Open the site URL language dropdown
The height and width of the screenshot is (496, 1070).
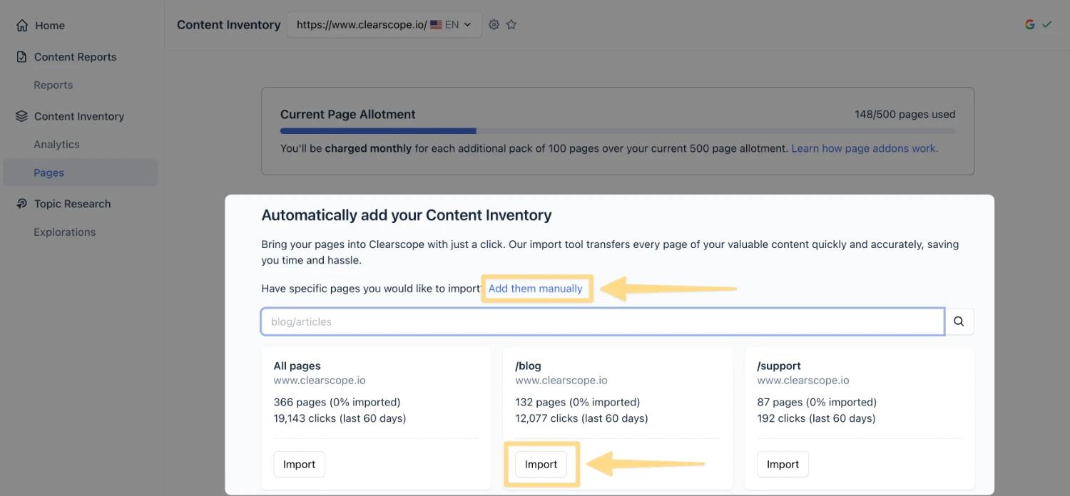(x=384, y=25)
